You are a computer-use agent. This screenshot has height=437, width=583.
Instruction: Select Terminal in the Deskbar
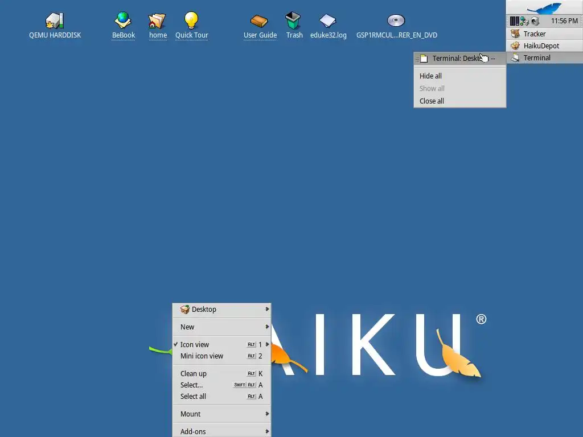tap(545, 57)
